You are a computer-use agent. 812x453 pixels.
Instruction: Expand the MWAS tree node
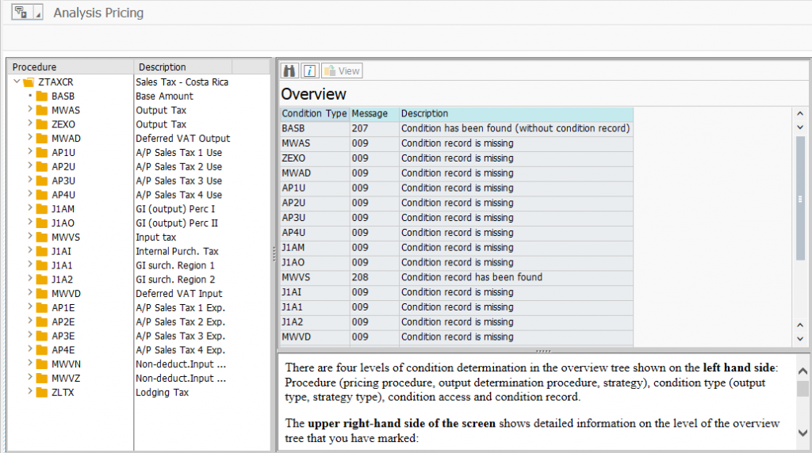point(30,109)
